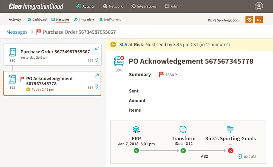Image resolution: width=273 pixels, height=167 pixels.
Task: Click the Notifications bell icon
Action: click(101, 20)
